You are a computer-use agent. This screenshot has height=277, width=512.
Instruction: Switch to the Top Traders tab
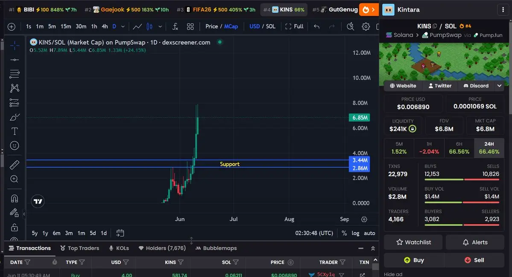click(80, 248)
